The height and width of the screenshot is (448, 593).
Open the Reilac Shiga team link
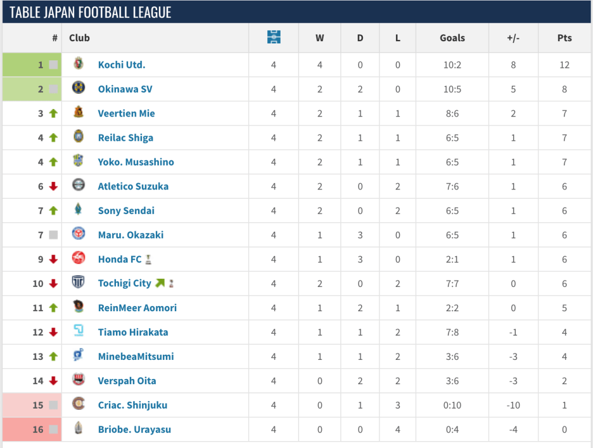coord(126,138)
